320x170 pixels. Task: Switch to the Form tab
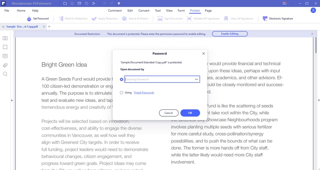[181, 10]
